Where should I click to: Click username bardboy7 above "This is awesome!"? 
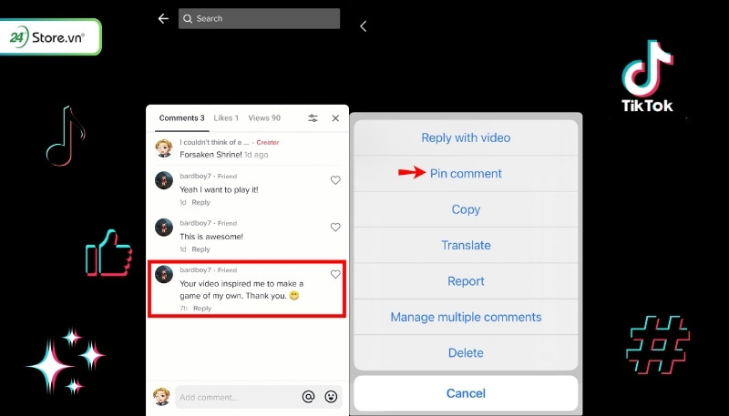195,223
